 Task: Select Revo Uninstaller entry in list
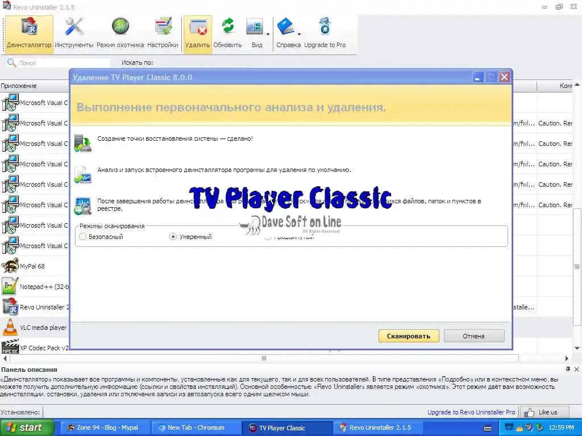(35, 307)
